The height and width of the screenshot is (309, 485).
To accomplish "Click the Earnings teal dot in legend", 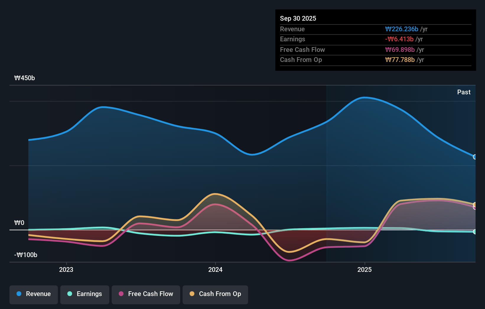I will 69,294.
